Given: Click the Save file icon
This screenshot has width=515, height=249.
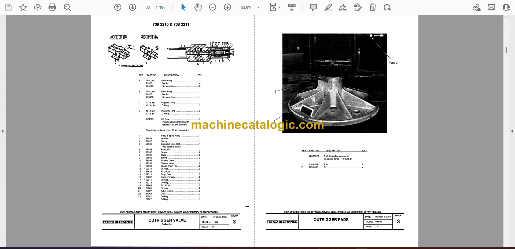Looking at the screenshot, I should click(8, 7).
